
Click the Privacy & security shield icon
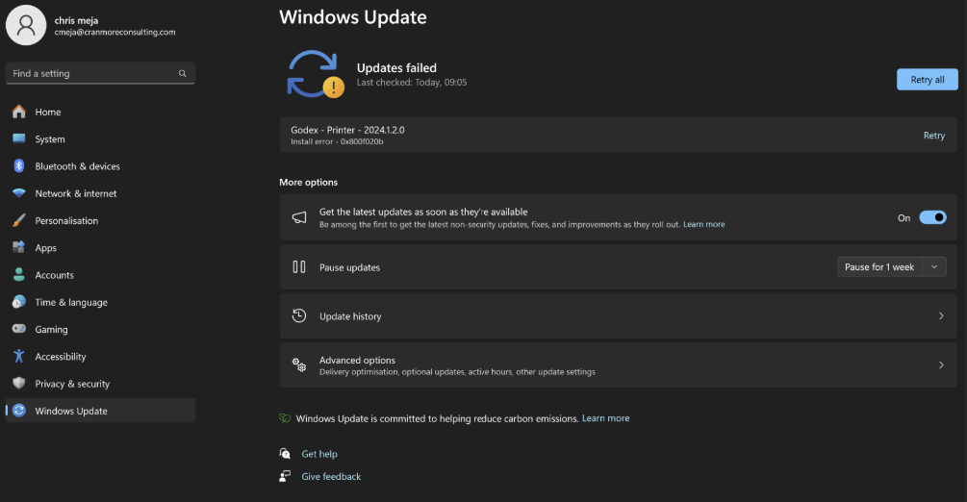click(19, 383)
